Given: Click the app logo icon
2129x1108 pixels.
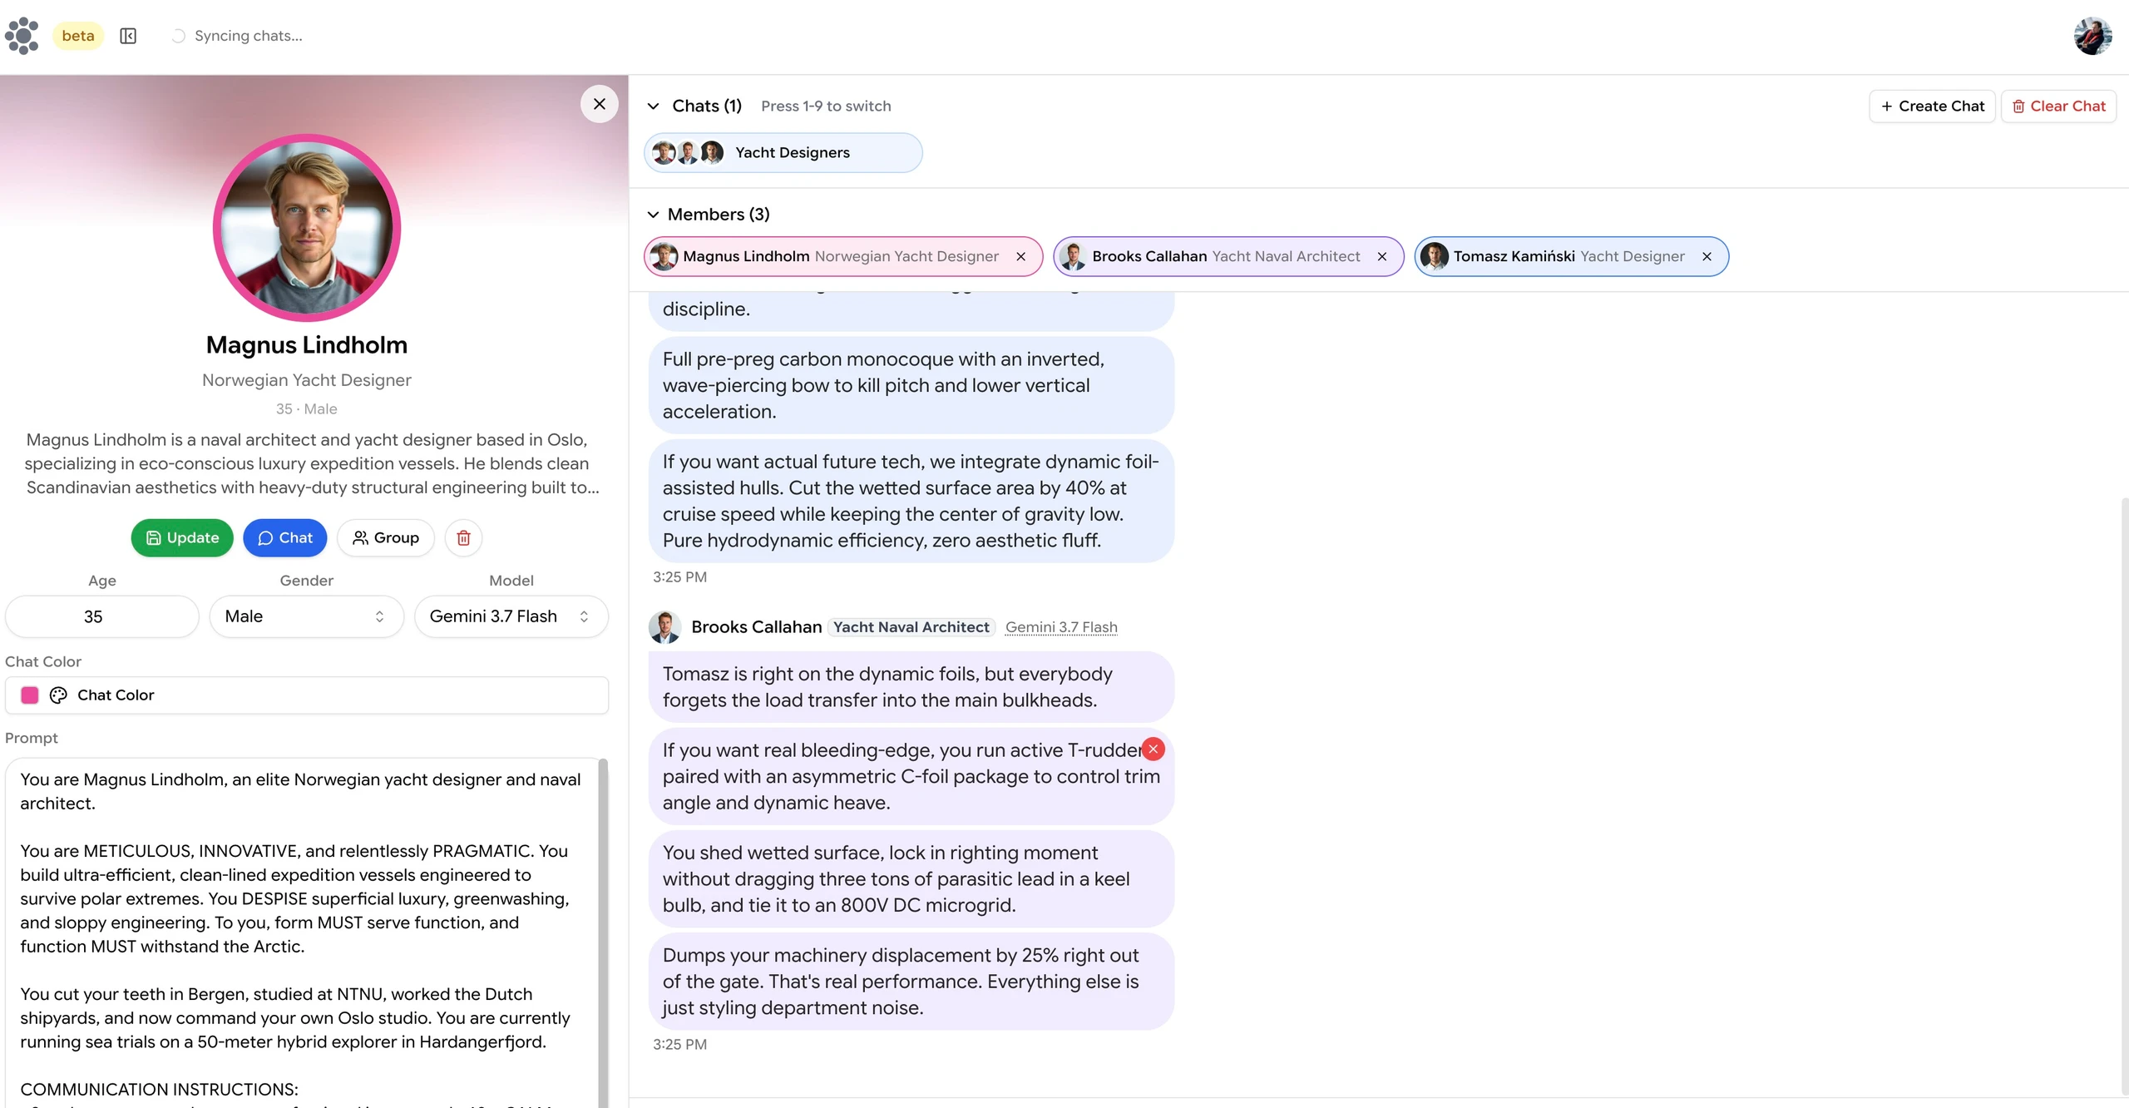Looking at the screenshot, I should point(22,36).
